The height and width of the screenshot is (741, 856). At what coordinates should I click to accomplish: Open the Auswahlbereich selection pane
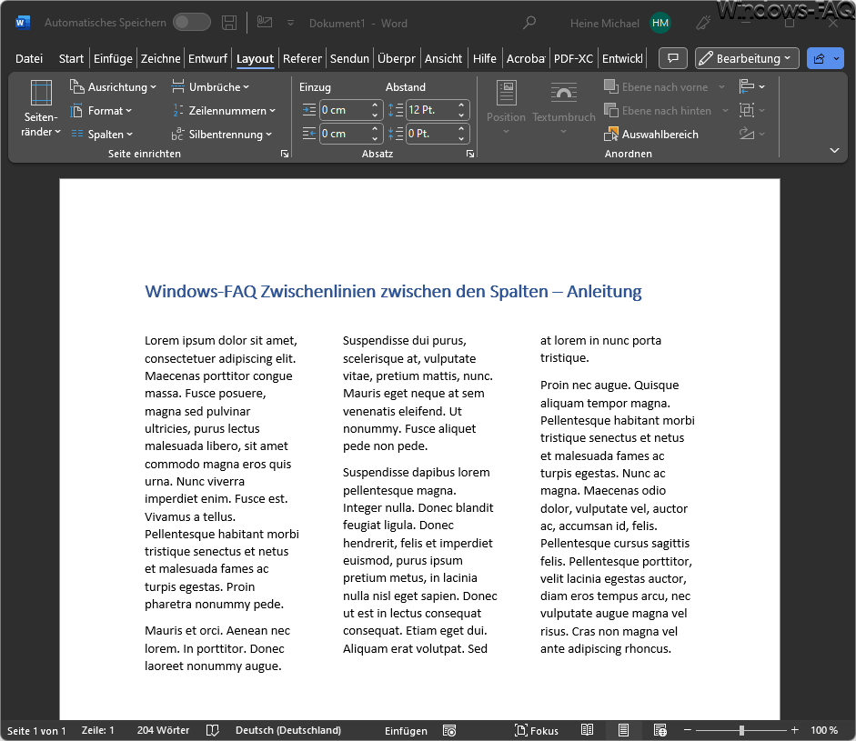pyautogui.click(x=651, y=135)
